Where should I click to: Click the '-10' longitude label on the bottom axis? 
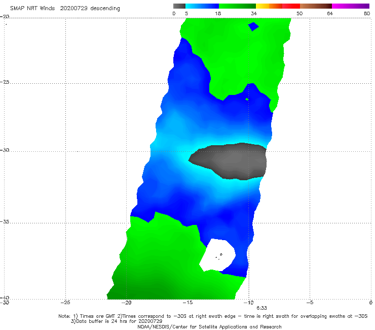click(x=248, y=303)
